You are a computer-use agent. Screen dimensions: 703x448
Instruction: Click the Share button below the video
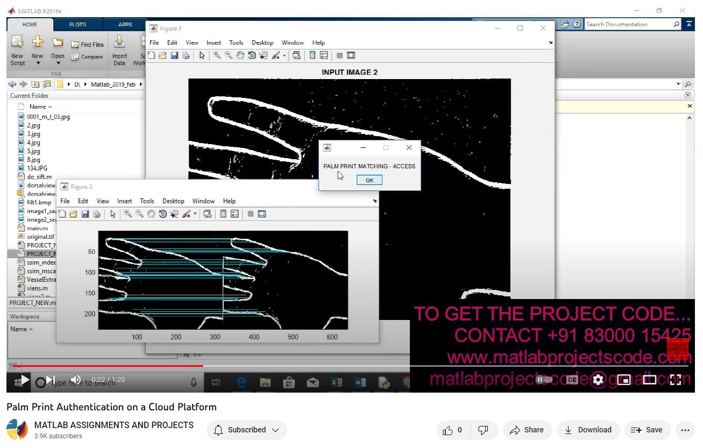pos(527,430)
